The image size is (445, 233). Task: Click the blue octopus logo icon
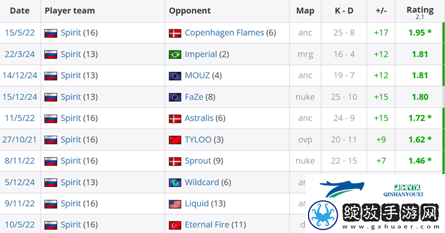click(x=323, y=215)
